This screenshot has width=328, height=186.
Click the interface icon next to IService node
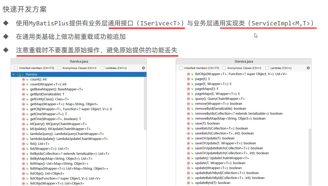[x=19, y=74]
